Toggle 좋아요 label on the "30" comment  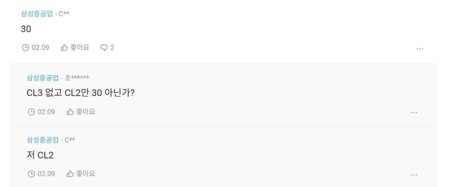coord(80,48)
